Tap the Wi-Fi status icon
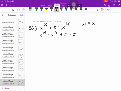This screenshot has width=121, height=91. tap(110, 1)
